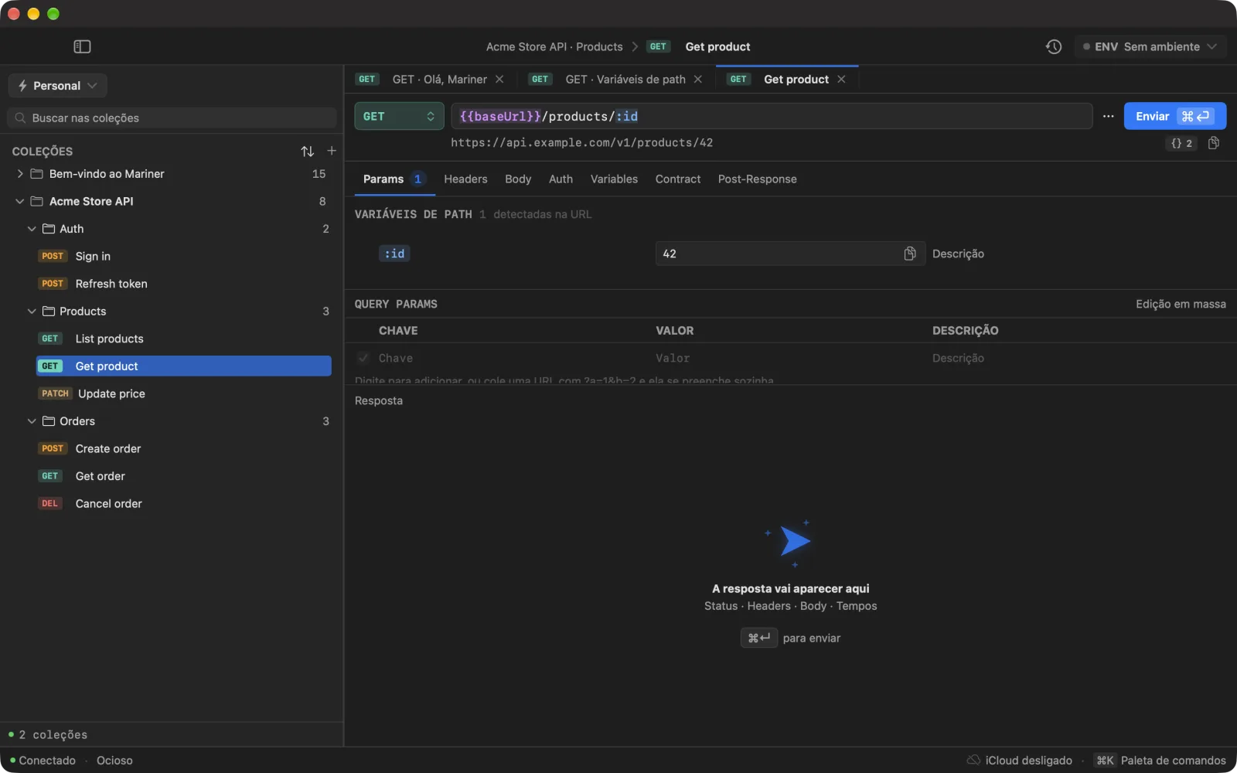The height and width of the screenshot is (773, 1237).
Task: Click the Enviar send button
Action: (1174, 116)
